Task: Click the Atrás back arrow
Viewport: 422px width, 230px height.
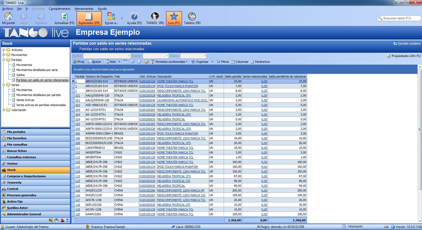Action: point(24,17)
